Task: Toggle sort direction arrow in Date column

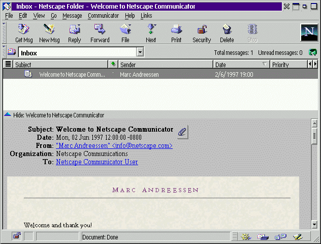Action: click(265, 64)
